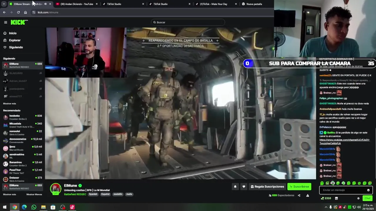Switch to TikTok Make Your Day tab
Screen dimensions: 376x211
(216, 4)
